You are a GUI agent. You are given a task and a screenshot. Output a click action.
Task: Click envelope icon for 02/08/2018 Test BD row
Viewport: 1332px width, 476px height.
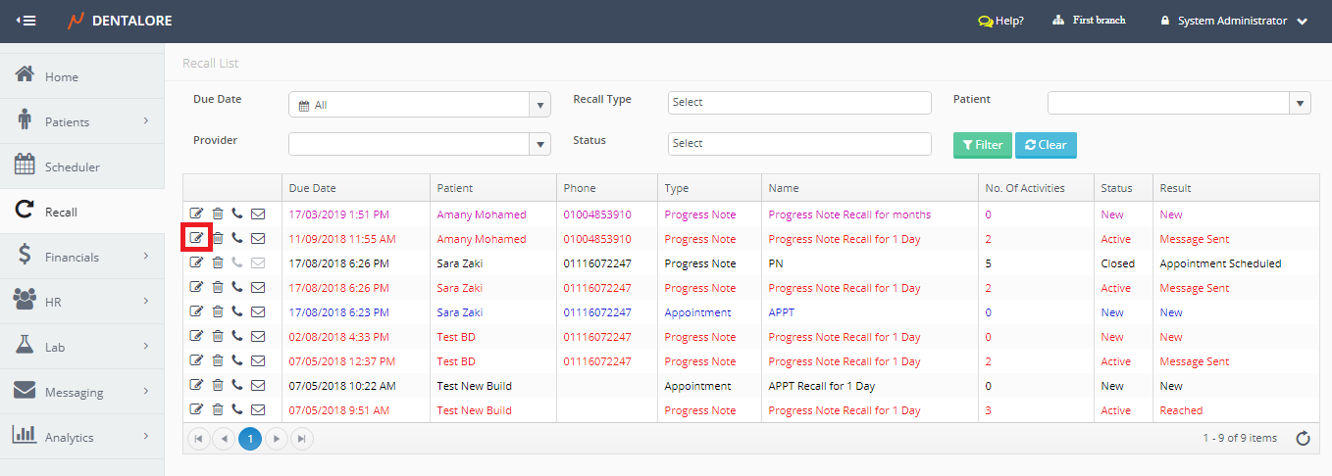click(x=258, y=336)
